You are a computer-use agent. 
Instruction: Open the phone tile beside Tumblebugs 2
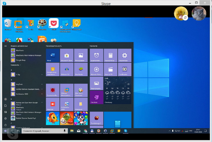118,120
